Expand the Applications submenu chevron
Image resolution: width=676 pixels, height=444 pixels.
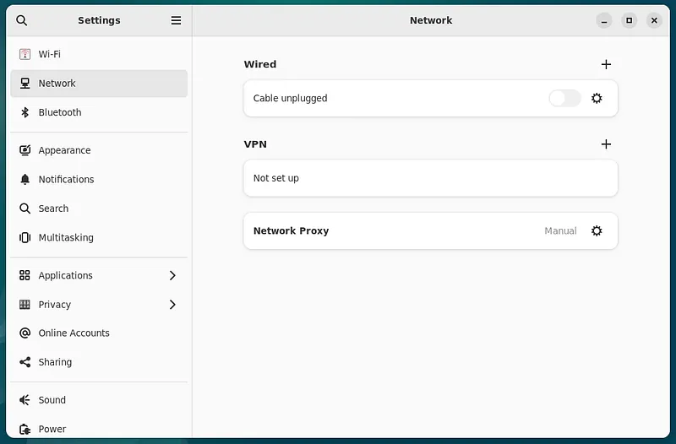[x=172, y=275]
